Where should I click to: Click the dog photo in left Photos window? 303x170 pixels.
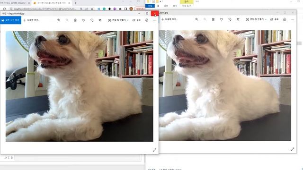pos(80,86)
